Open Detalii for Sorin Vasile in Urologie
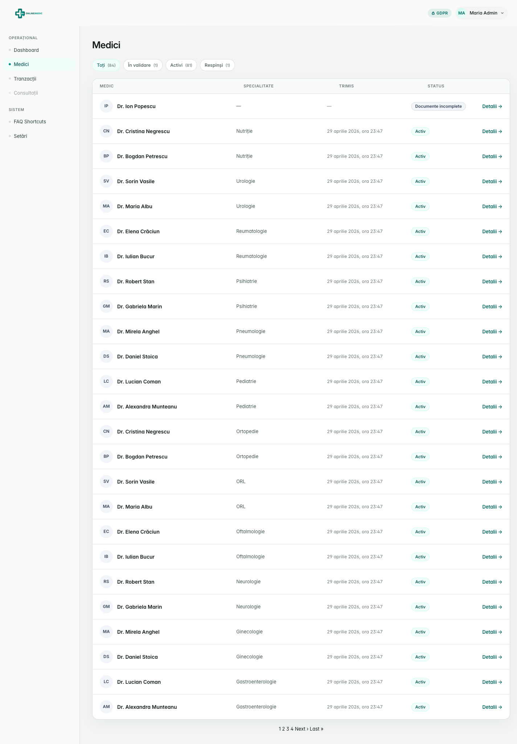This screenshot has width=517, height=744. (x=492, y=181)
